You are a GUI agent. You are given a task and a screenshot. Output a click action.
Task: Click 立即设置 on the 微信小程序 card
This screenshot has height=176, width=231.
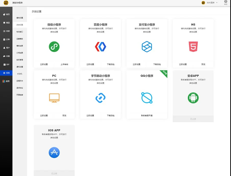point(44,64)
